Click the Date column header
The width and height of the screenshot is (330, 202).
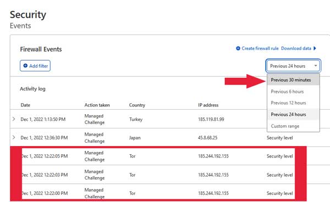pyautogui.click(x=25, y=105)
